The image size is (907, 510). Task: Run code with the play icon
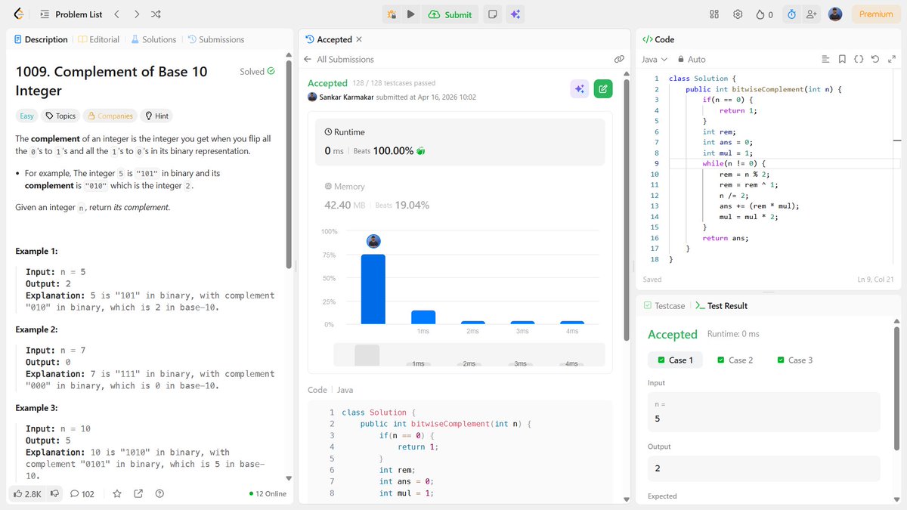tap(410, 14)
